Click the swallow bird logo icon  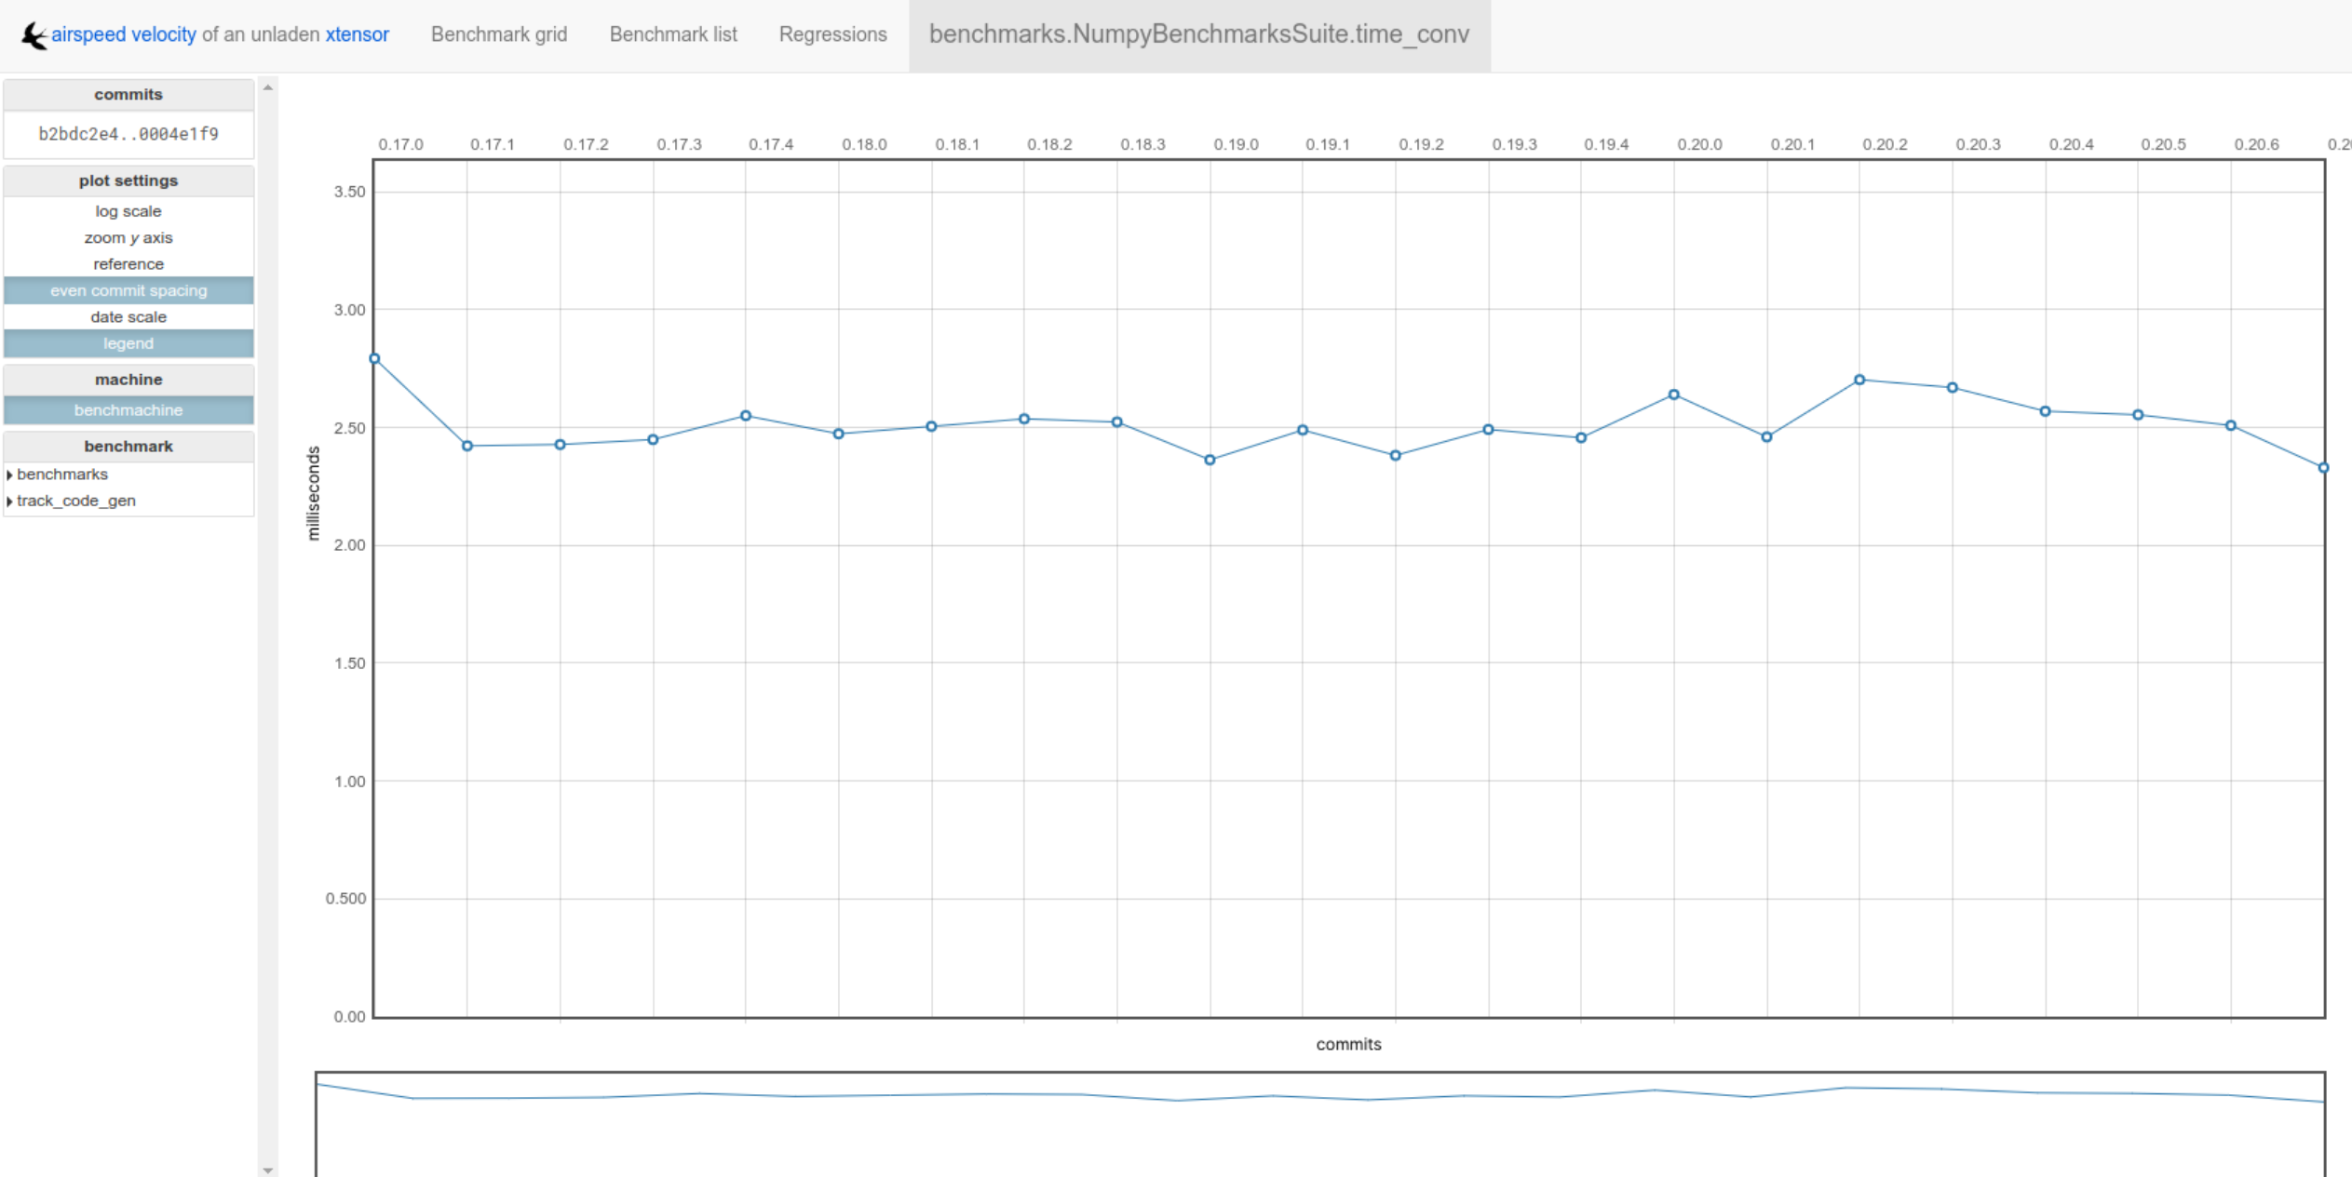tap(34, 35)
